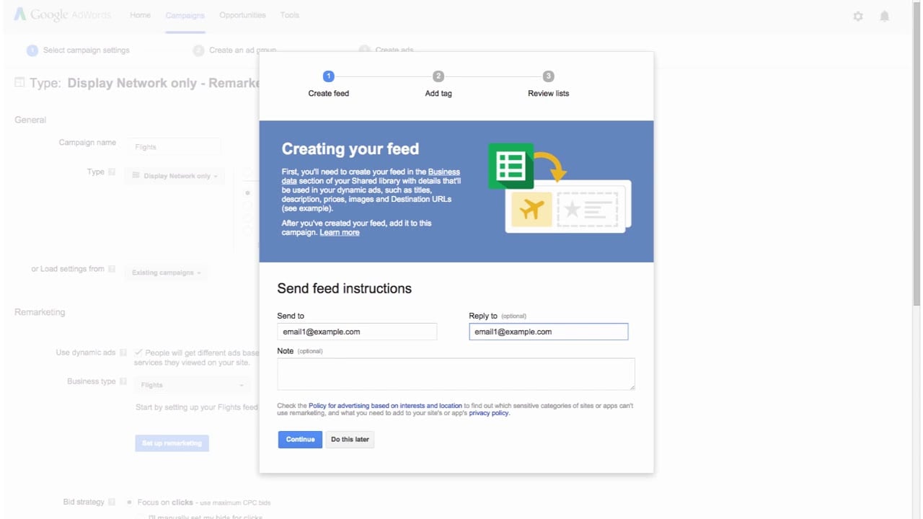This screenshot has width=923, height=519.
Task: Click the help icon beside Type
Action: pos(112,172)
